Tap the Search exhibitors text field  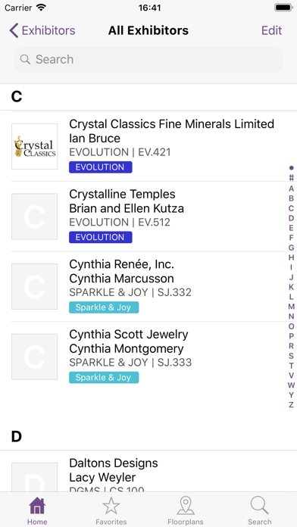pyautogui.click(x=148, y=60)
